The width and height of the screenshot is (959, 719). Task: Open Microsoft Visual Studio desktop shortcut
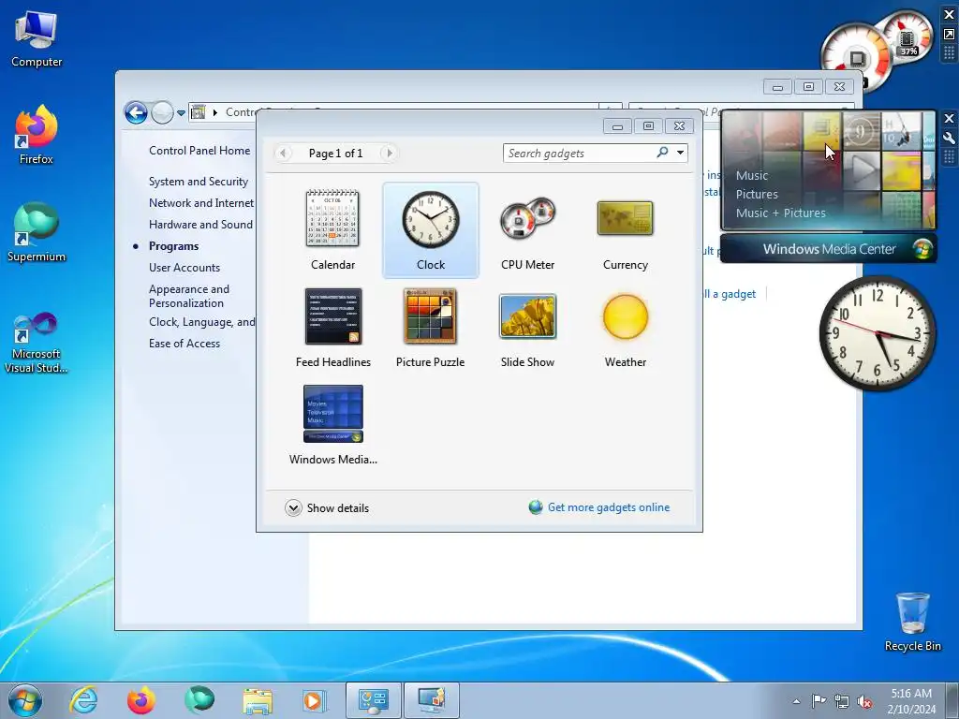point(37,343)
